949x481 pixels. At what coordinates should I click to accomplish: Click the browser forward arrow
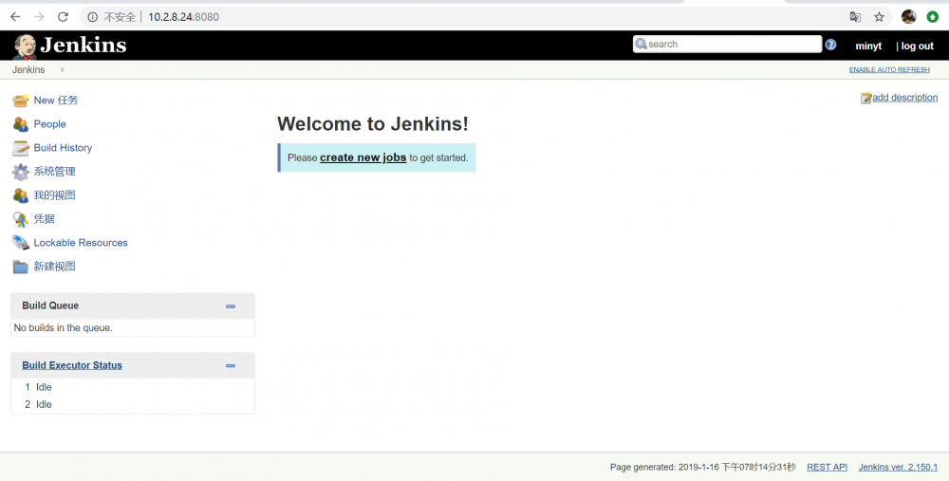click(39, 17)
